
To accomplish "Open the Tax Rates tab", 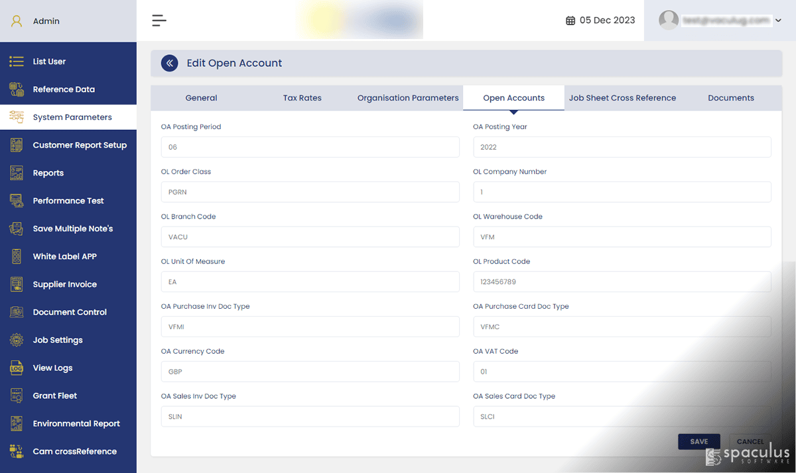I will (302, 97).
